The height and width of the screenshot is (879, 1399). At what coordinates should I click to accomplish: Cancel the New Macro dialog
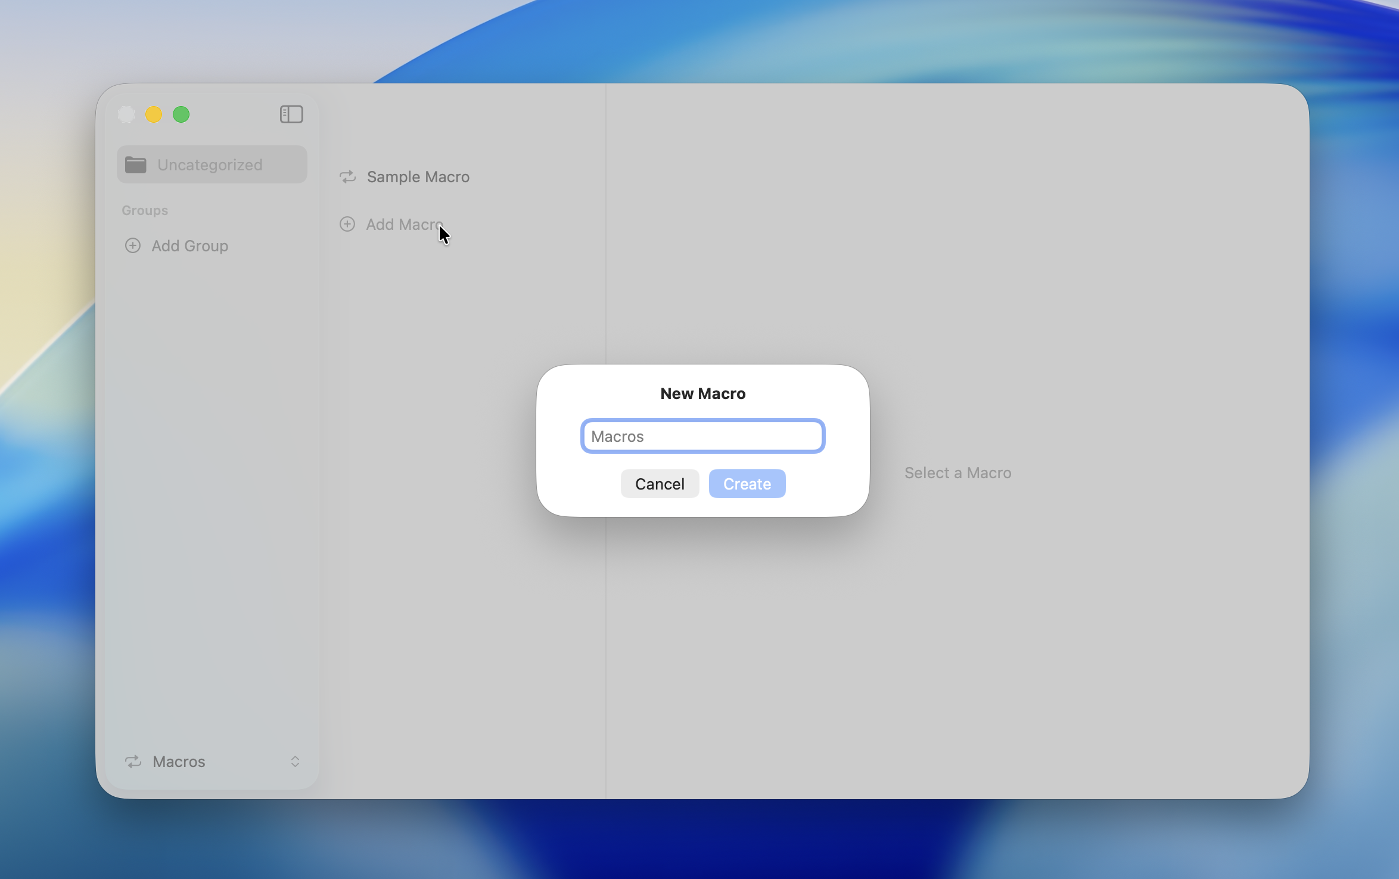pyautogui.click(x=660, y=484)
